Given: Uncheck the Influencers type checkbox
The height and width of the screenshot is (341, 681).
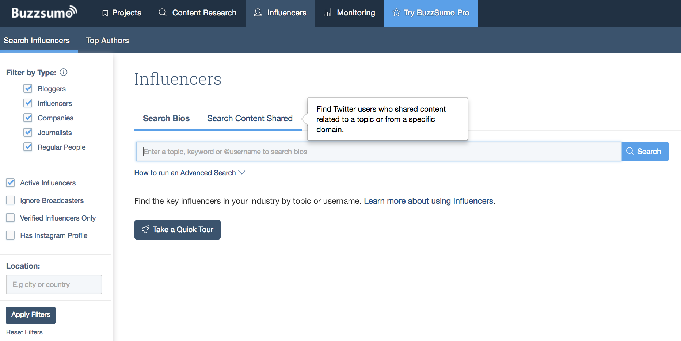Looking at the screenshot, I should (28, 103).
